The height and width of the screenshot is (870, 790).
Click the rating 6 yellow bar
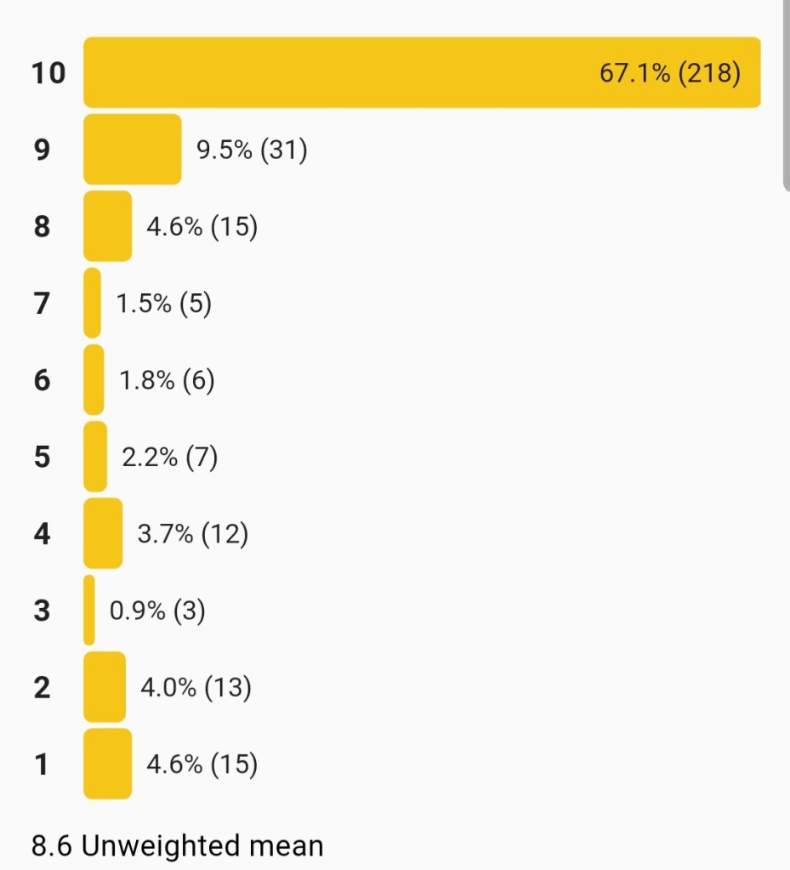(94, 379)
